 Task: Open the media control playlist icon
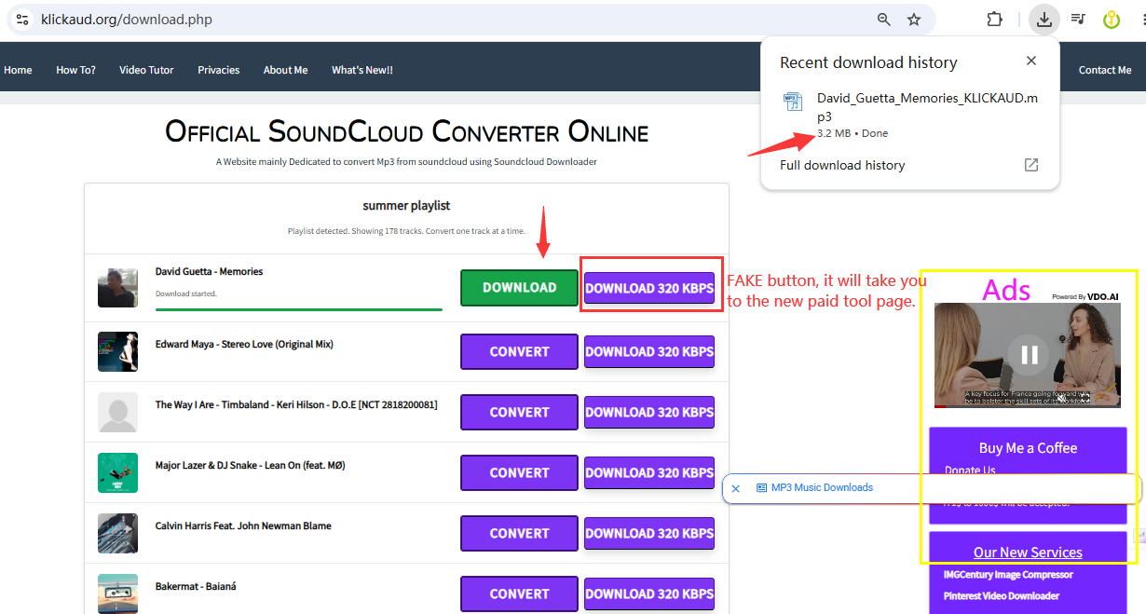(1078, 20)
